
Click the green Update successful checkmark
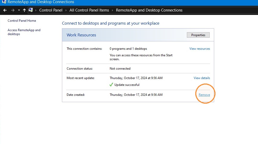pos(111,85)
